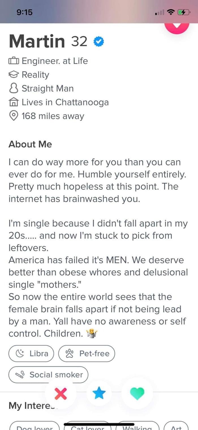
Task: Toggle the Pet-free lifestyle badge
Action: (x=87, y=353)
